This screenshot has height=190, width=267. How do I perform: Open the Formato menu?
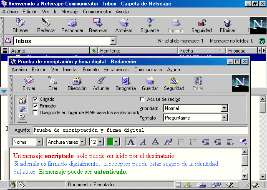pos(91,70)
